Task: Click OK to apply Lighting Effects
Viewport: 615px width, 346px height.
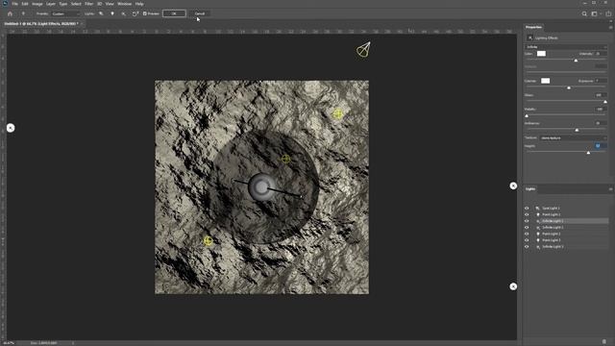Action: coord(174,13)
